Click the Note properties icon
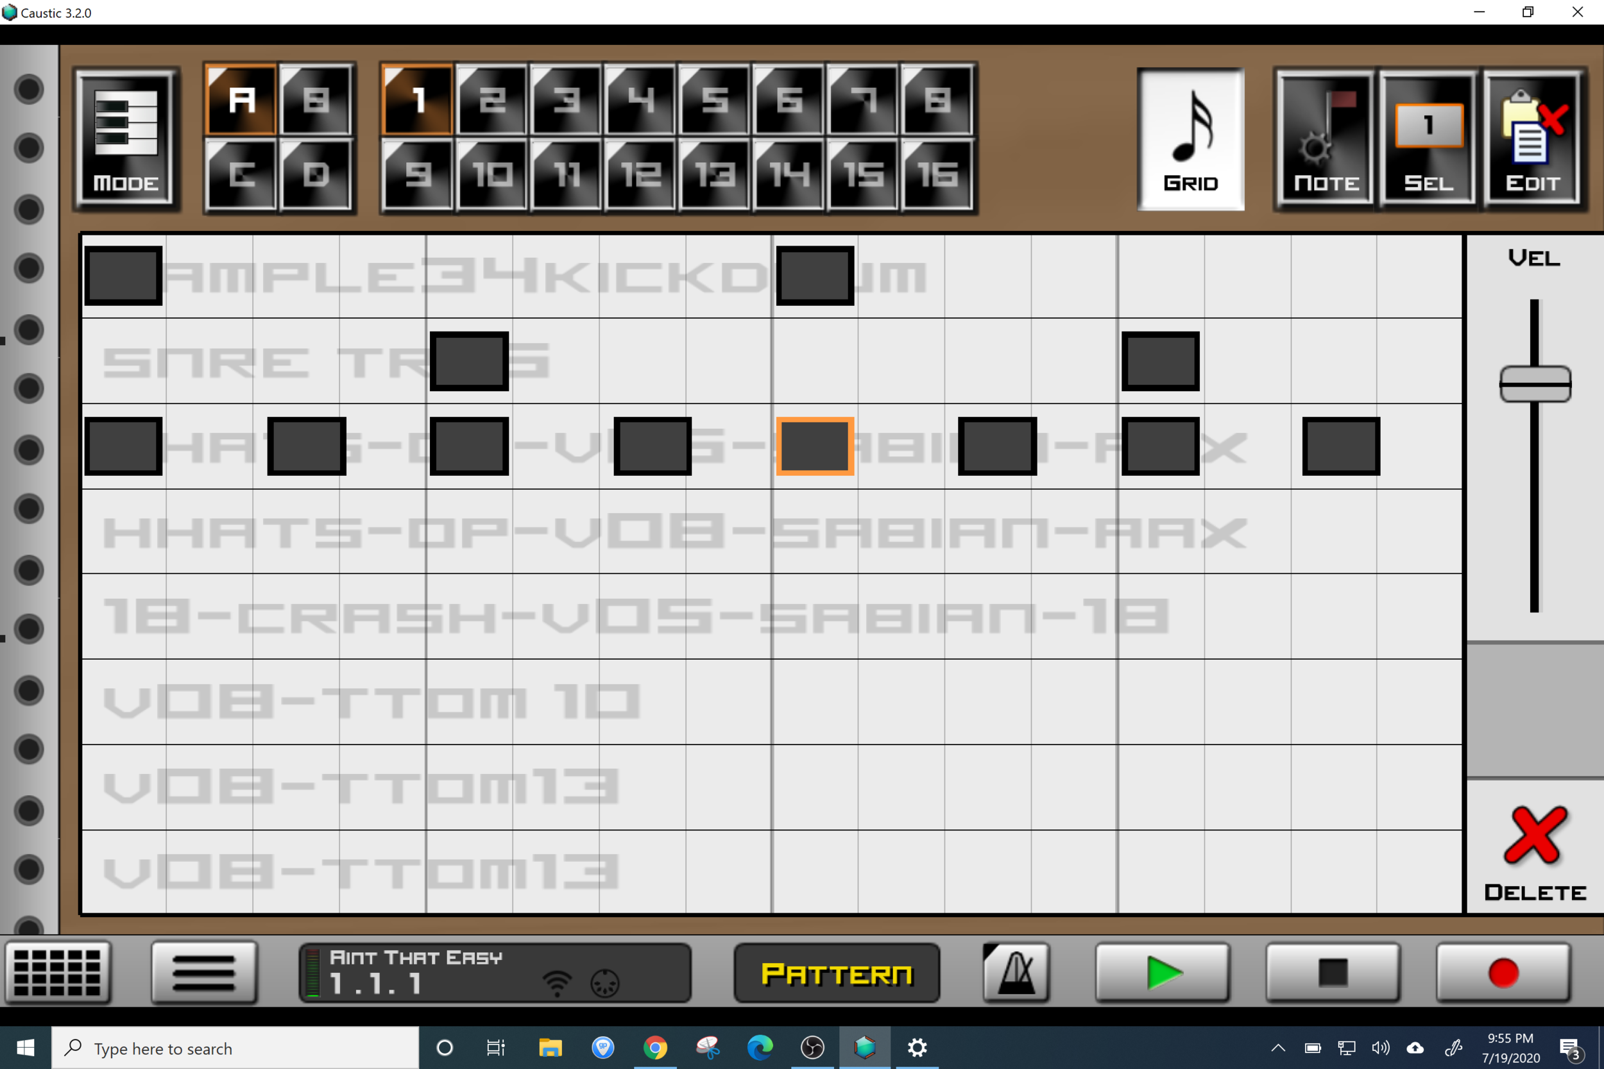1604x1069 pixels. click(1325, 139)
